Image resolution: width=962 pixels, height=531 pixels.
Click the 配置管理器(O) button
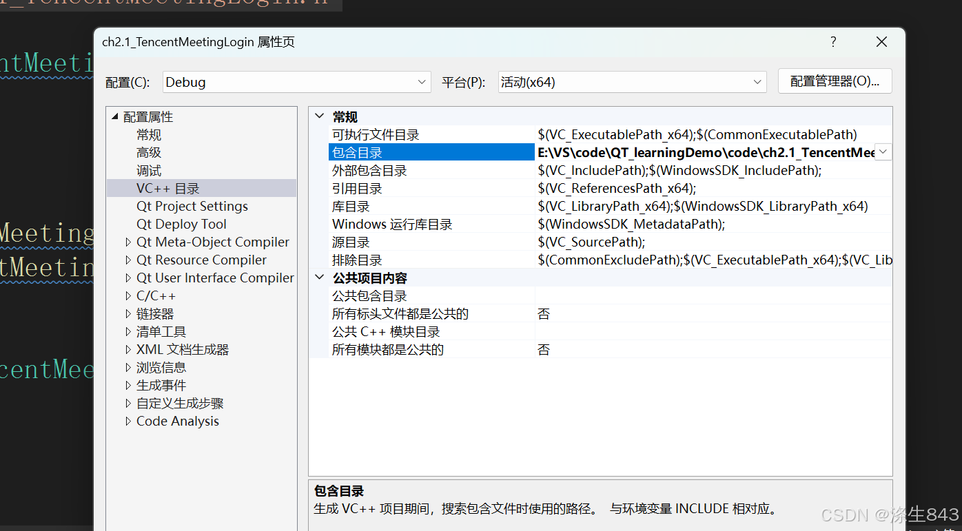tap(835, 81)
